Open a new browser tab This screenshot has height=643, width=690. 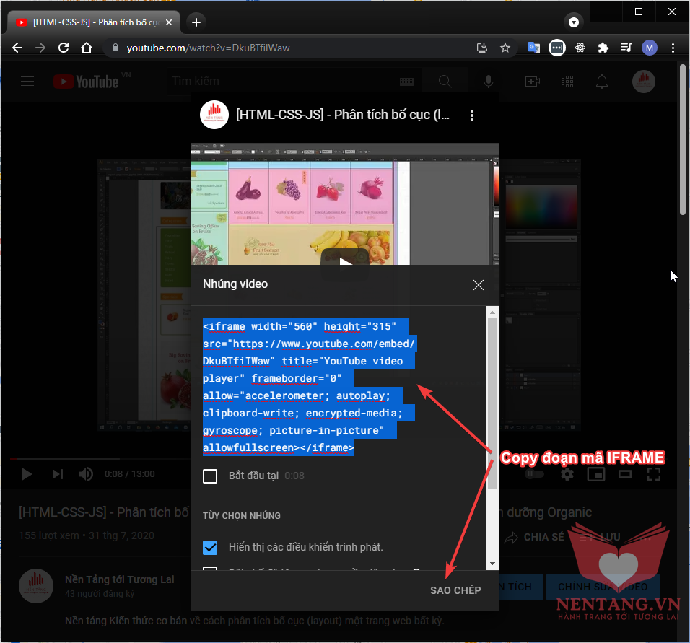pos(196,22)
